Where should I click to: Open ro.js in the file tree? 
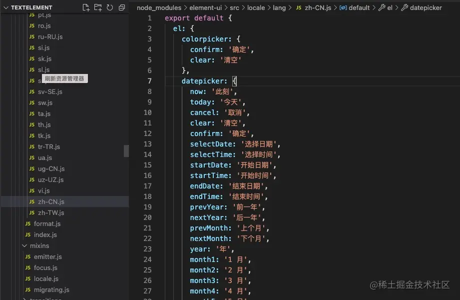(44, 26)
